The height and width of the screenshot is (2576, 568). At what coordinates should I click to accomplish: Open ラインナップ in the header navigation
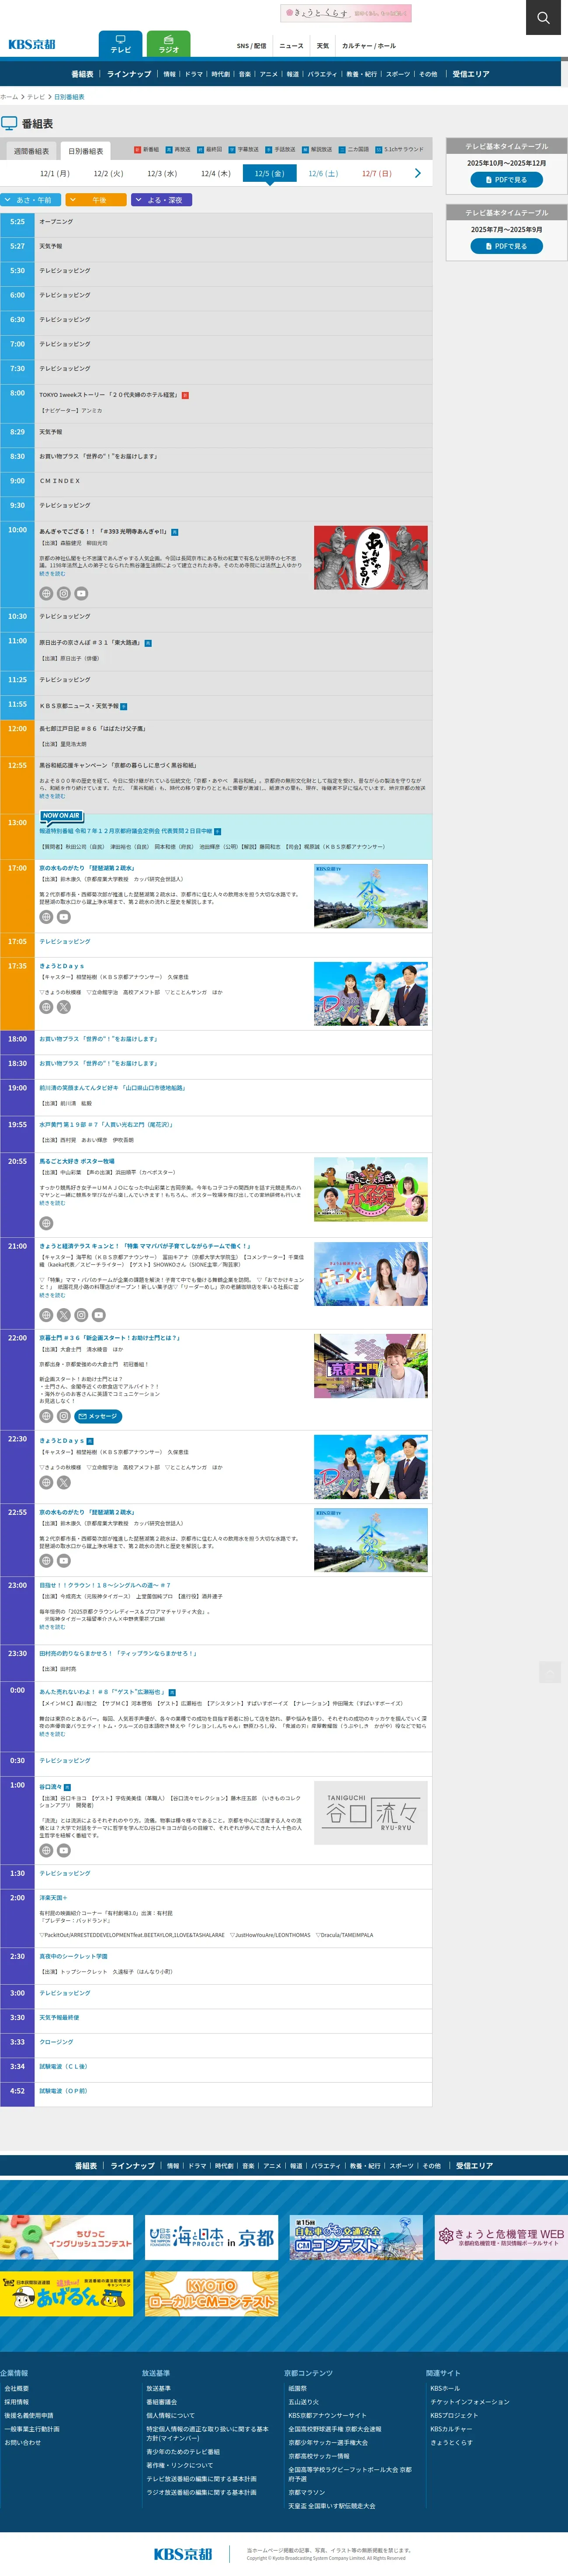point(129,74)
